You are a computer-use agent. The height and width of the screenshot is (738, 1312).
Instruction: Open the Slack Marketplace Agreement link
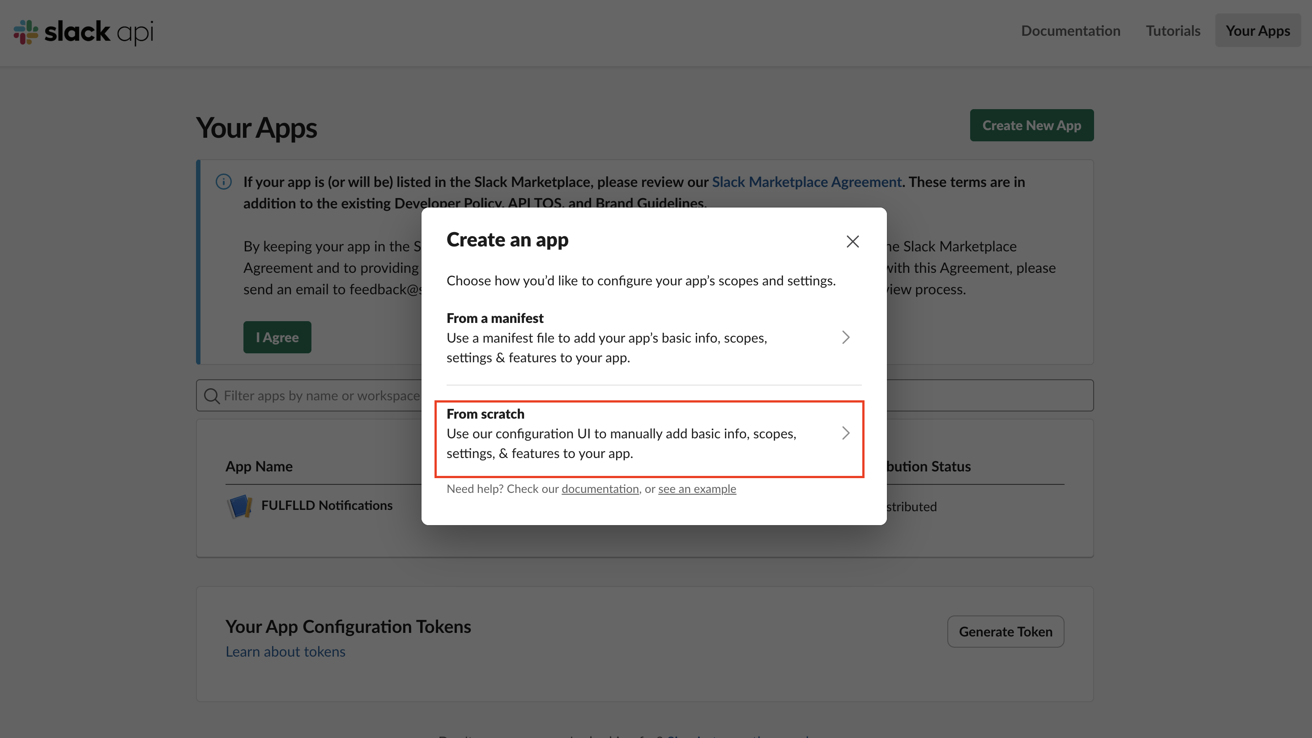coord(806,182)
